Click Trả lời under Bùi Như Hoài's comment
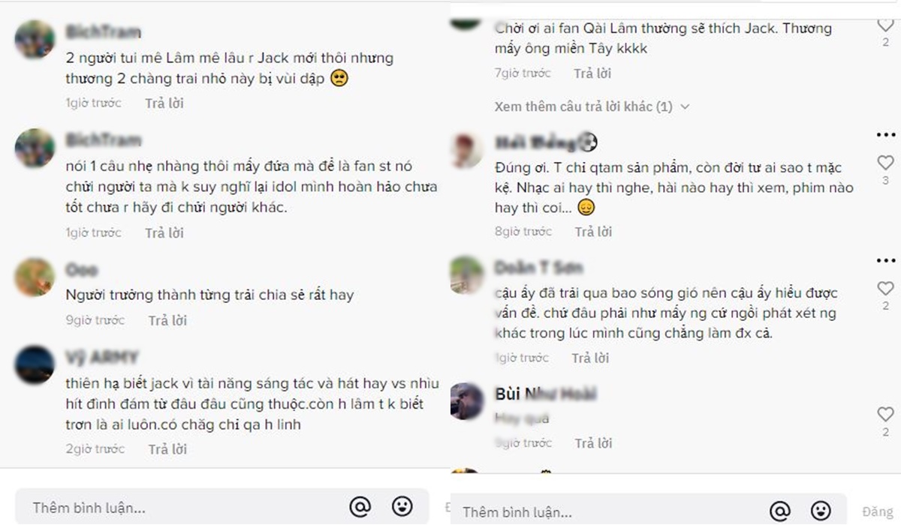This screenshot has width=901, height=525. pyautogui.click(x=595, y=443)
